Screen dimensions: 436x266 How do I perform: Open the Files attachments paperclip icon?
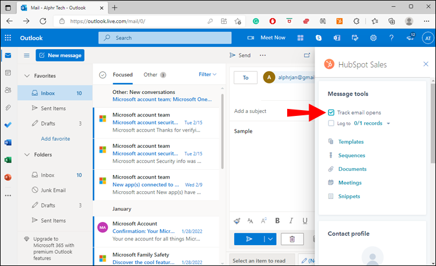[8, 108]
